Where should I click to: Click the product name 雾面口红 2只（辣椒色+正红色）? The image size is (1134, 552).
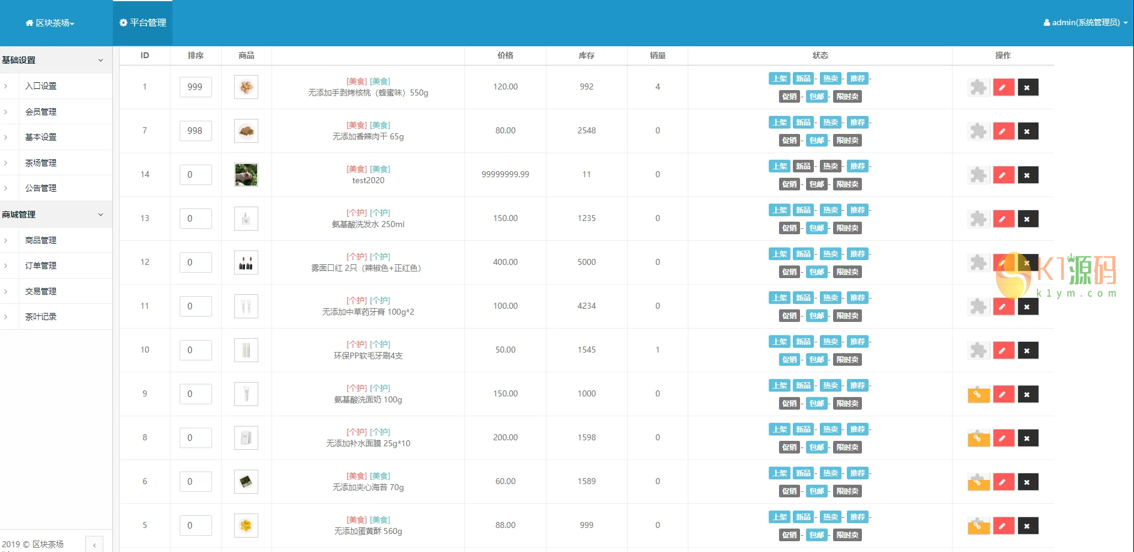[368, 268]
